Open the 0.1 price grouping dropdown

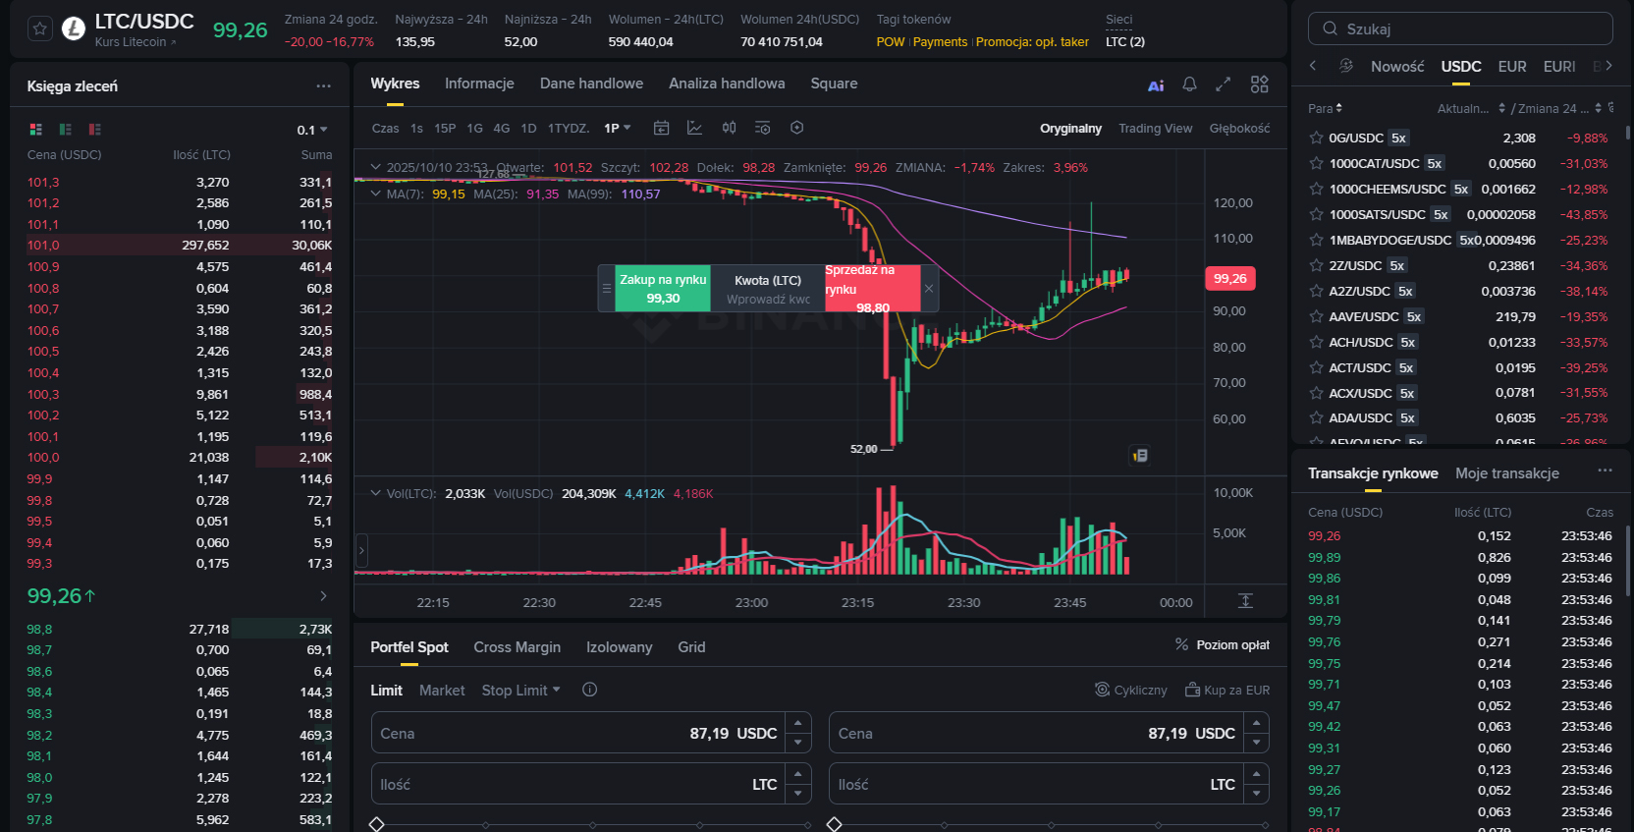click(x=312, y=130)
